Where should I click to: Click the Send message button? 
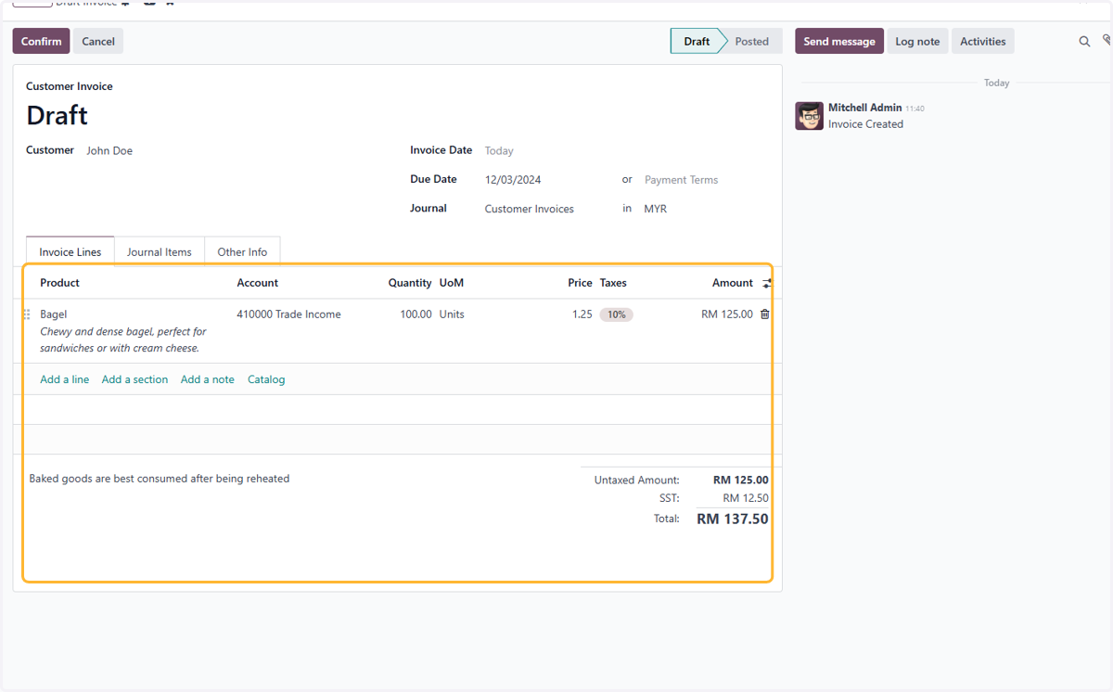coord(839,41)
